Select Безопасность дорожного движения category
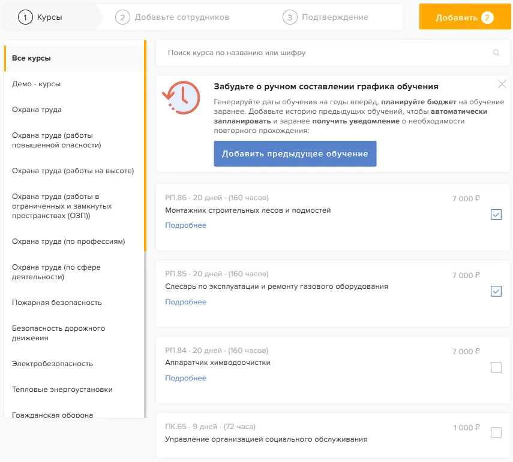513x462 pixels. (x=74, y=333)
